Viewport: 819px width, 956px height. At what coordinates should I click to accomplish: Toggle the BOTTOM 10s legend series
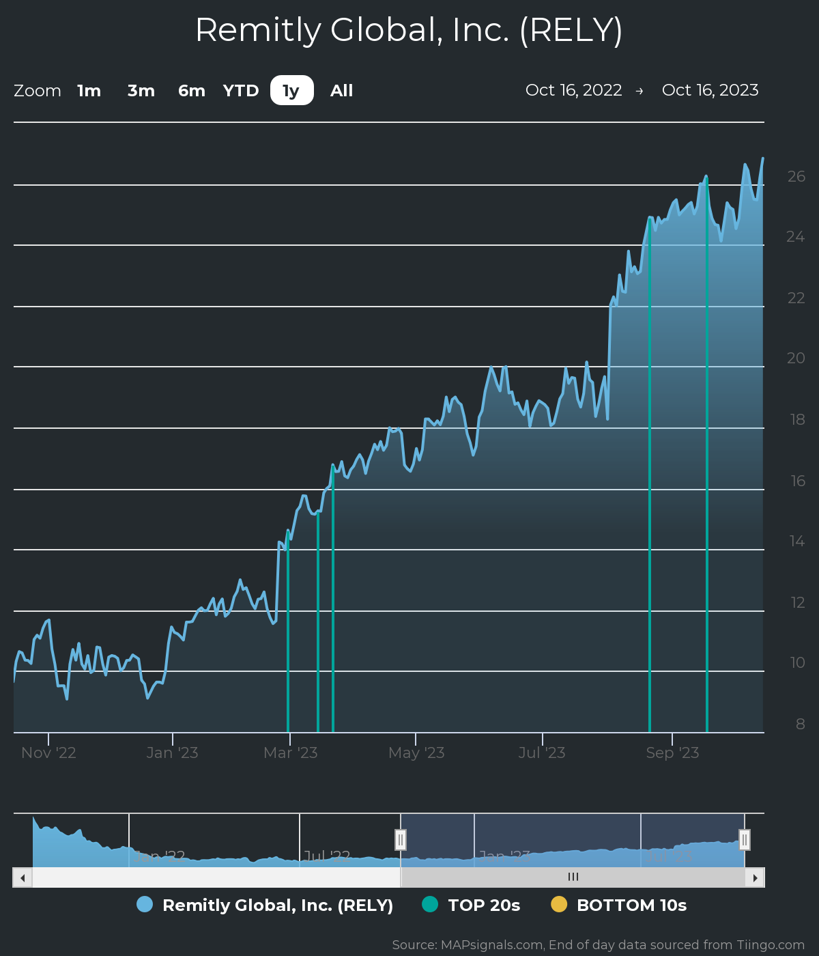click(618, 905)
